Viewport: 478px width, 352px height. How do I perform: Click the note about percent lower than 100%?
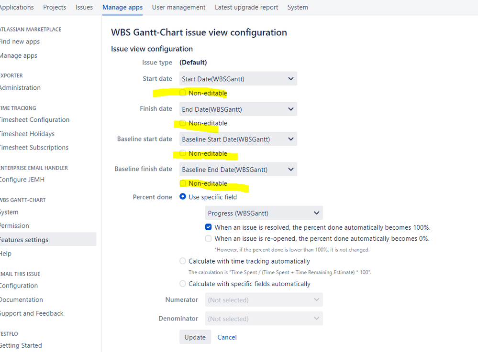pos(292,250)
